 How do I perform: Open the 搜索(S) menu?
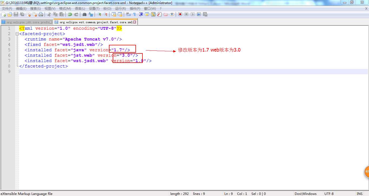pyautogui.click(x=35, y=9)
